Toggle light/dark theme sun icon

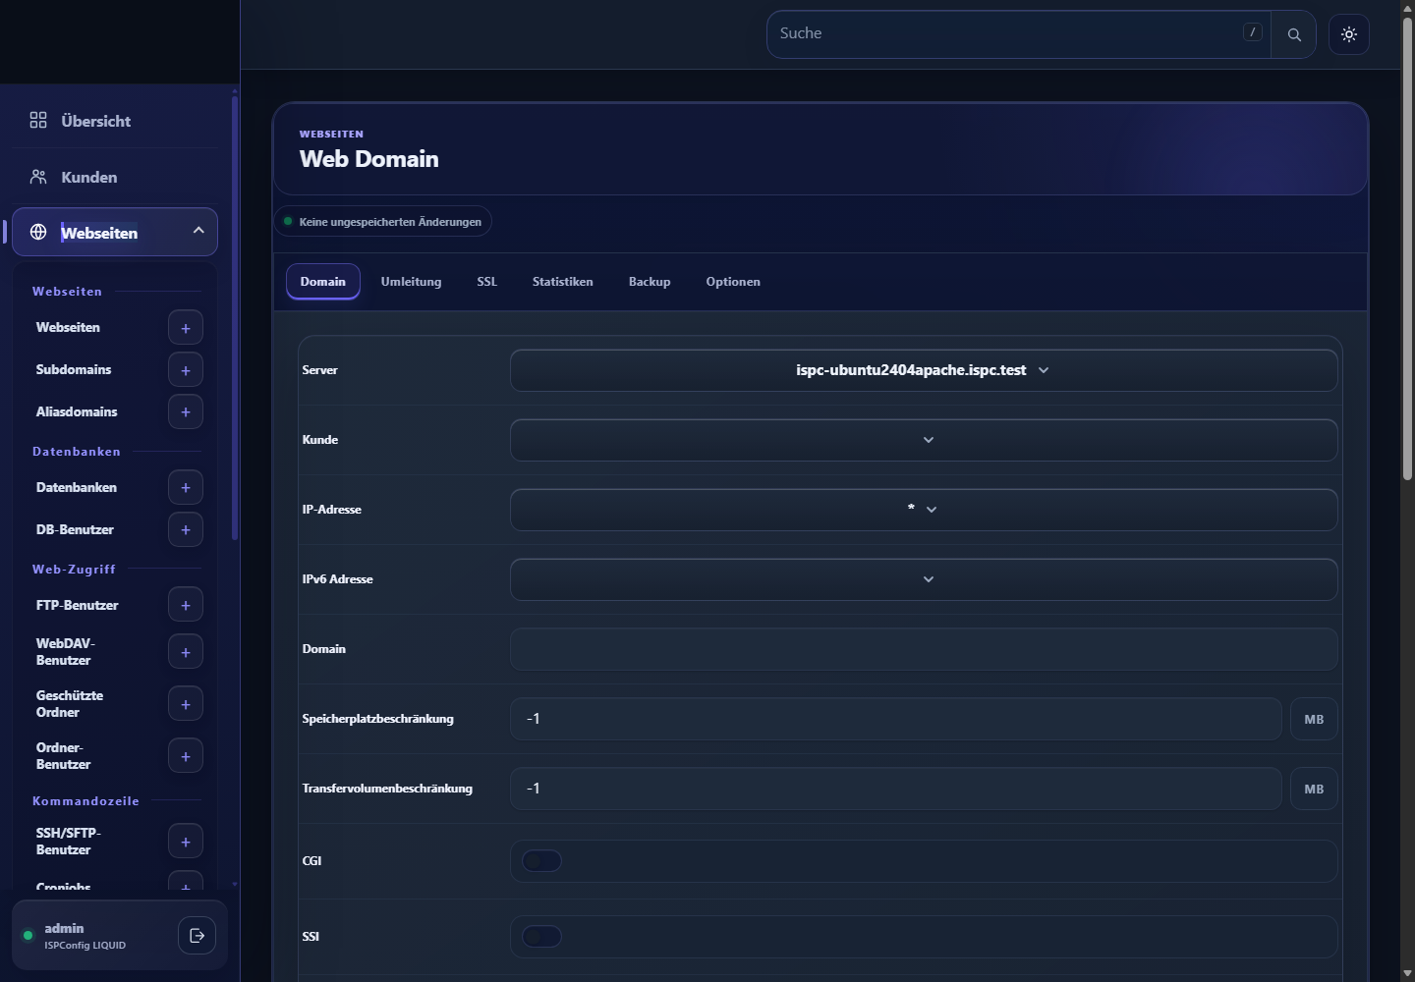point(1349,34)
